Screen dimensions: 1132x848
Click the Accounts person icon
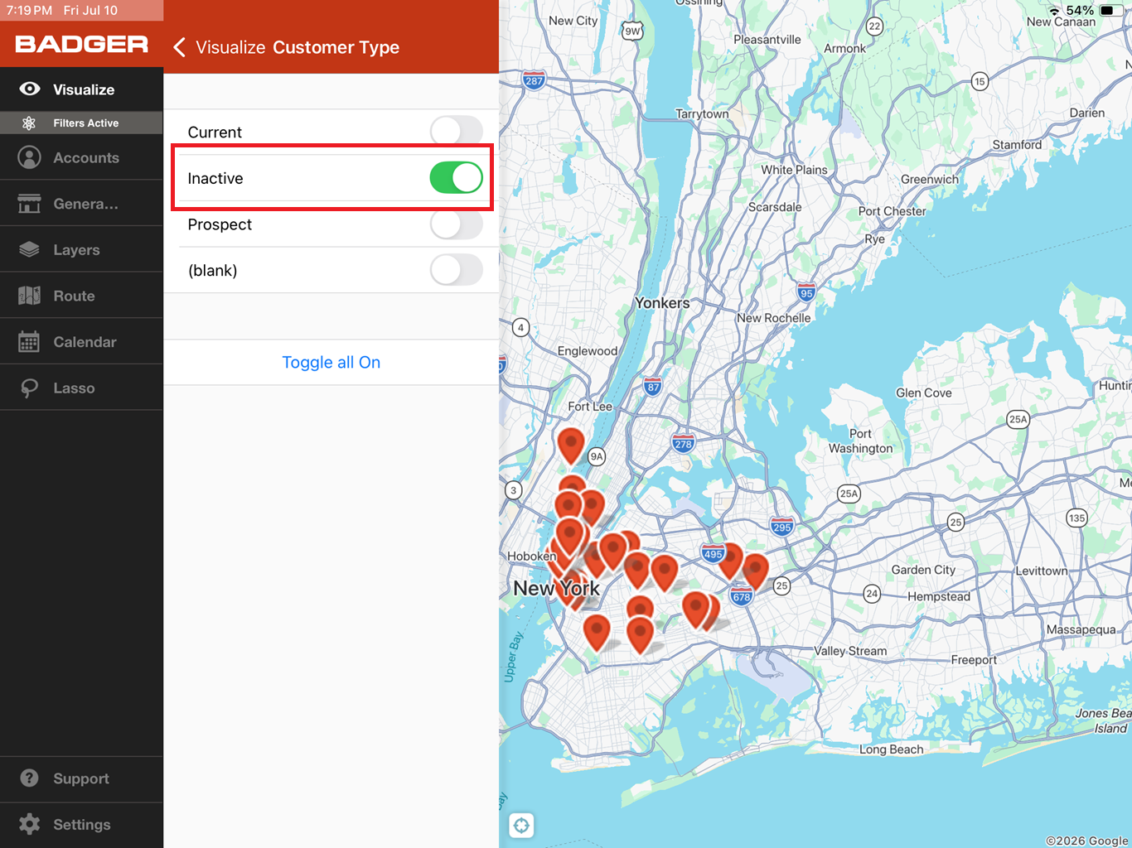tap(29, 157)
